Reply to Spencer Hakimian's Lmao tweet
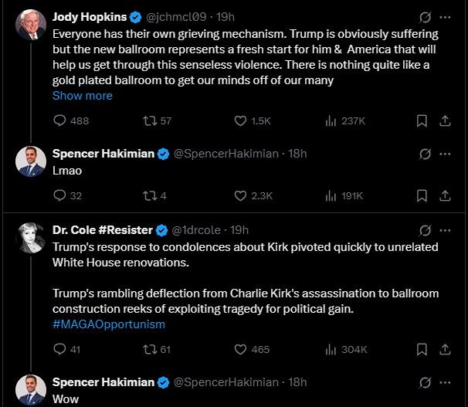The image size is (468, 407). pos(59,196)
